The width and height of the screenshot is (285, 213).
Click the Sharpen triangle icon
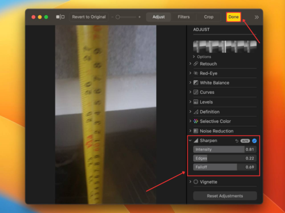tap(196, 140)
